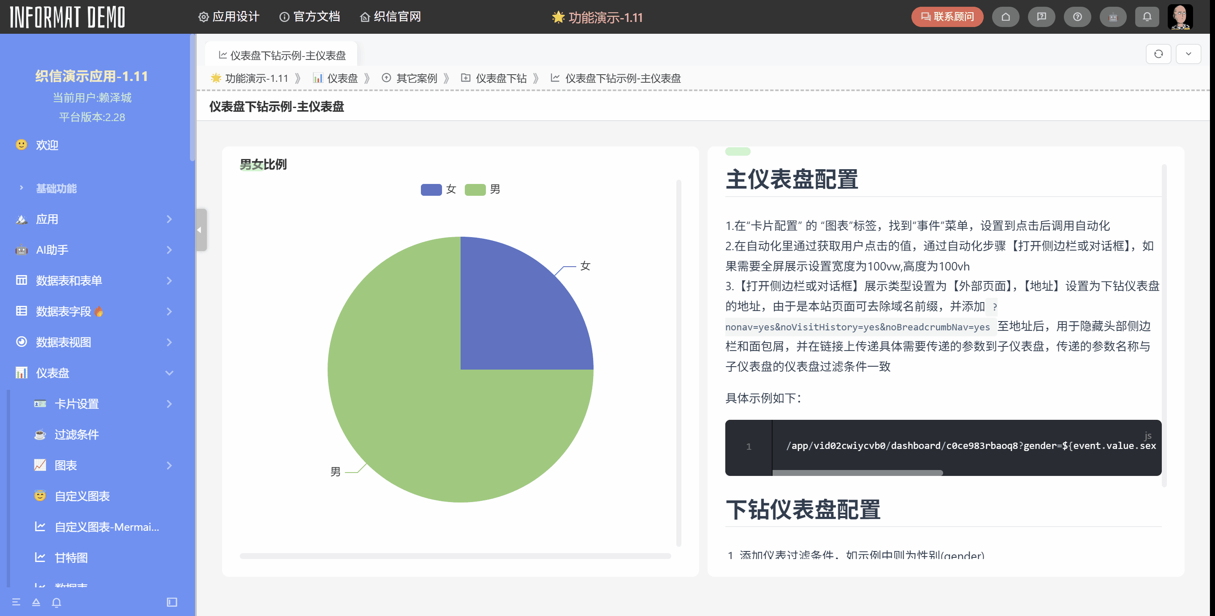The height and width of the screenshot is (616, 1215).
Task: Collapse the sidebar using the edge handle
Action: coord(201,230)
